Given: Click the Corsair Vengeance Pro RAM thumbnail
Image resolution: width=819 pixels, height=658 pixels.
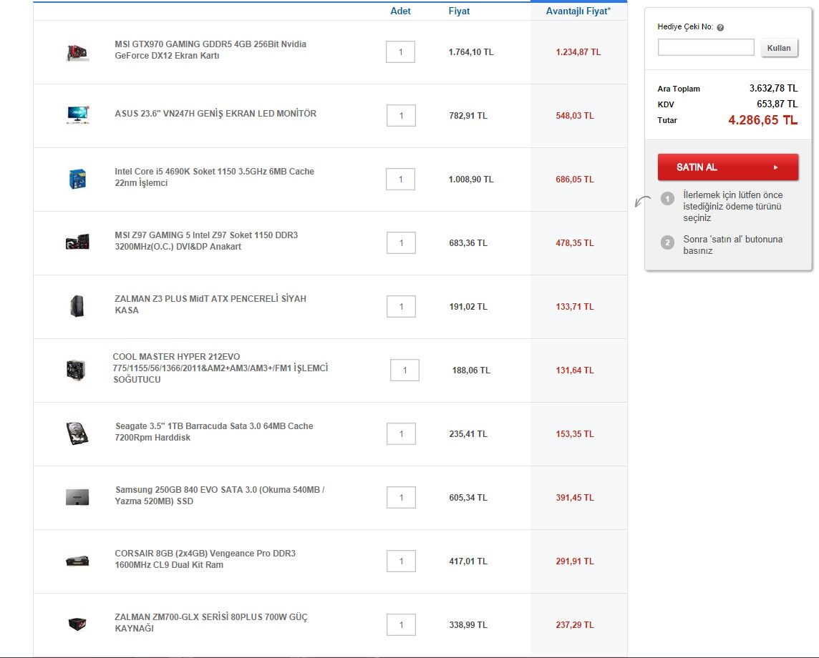Looking at the screenshot, I should click(x=77, y=561).
